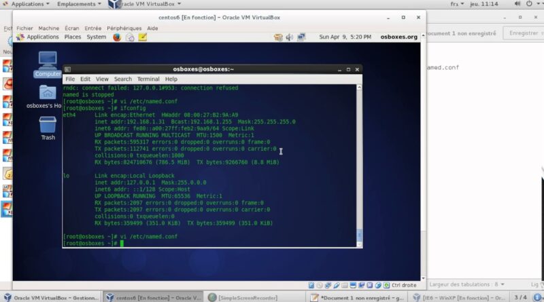Open the terminal Help menu
This screenshot has width=544, height=302.
(171, 79)
